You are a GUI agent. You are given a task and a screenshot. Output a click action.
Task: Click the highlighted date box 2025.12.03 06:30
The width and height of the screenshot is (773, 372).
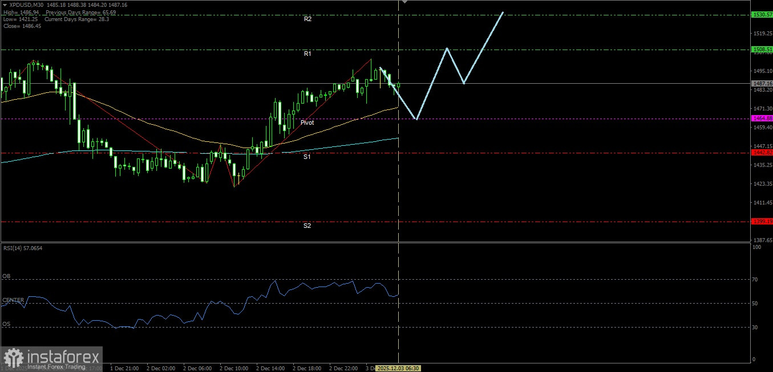pyautogui.click(x=399, y=368)
